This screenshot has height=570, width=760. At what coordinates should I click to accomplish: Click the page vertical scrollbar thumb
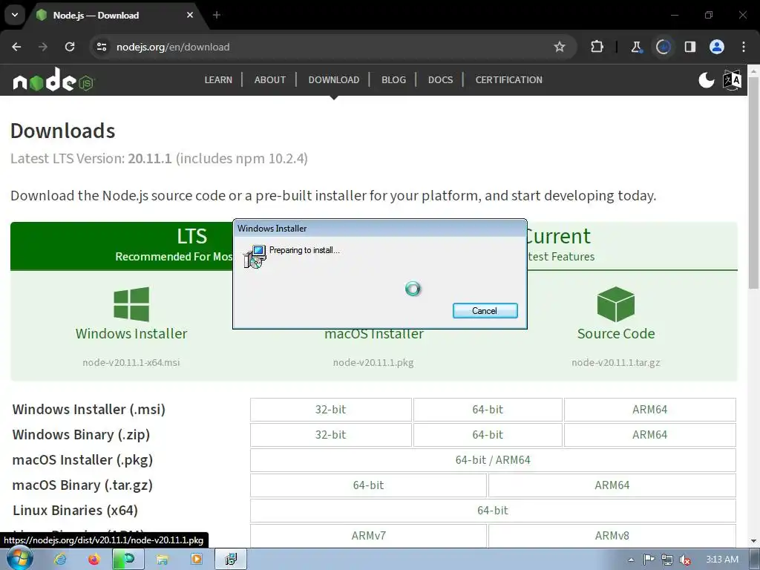pos(754,182)
